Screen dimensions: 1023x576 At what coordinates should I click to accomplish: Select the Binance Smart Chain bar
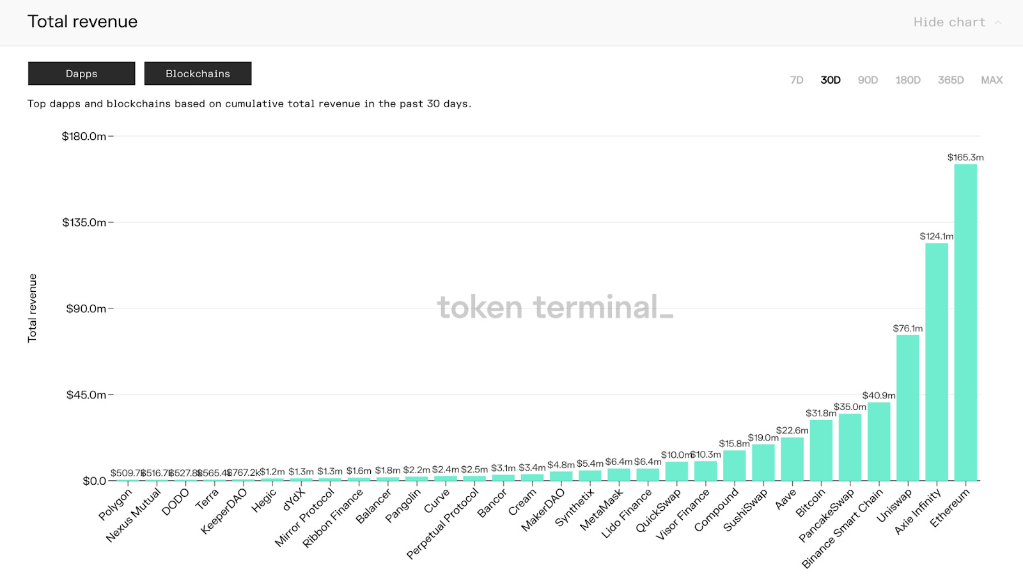click(879, 442)
